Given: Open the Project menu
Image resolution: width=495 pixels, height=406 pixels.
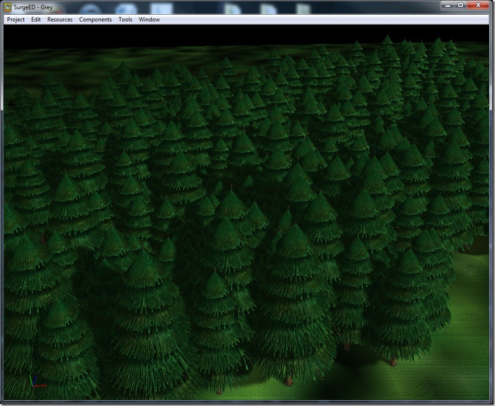Looking at the screenshot, I should pyautogui.click(x=16, y=19).
